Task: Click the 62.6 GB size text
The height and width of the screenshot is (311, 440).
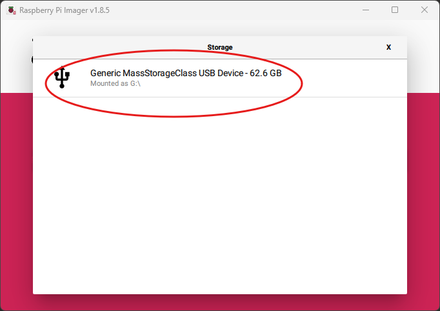Action: click(266, 74)
